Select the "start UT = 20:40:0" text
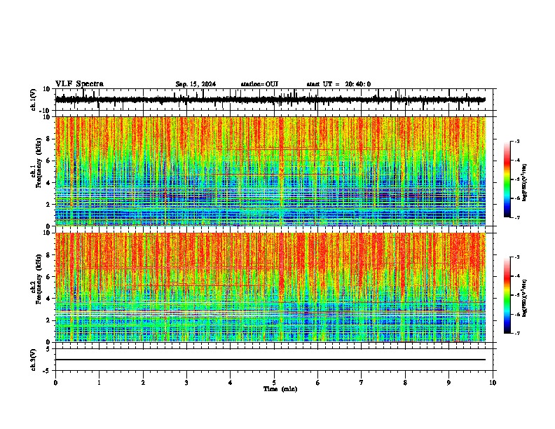The height and width of the screenshot is (429, 555). click(338, 84)
